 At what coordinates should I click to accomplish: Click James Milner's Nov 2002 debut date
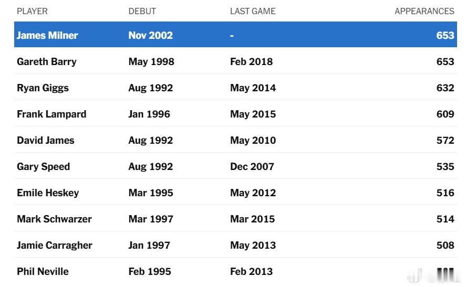click(150, 35)
